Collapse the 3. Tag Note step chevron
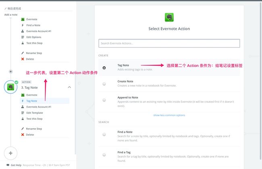The height and width of the screenshot is (169, 262). pyautogui.click(x=69, y=87)
